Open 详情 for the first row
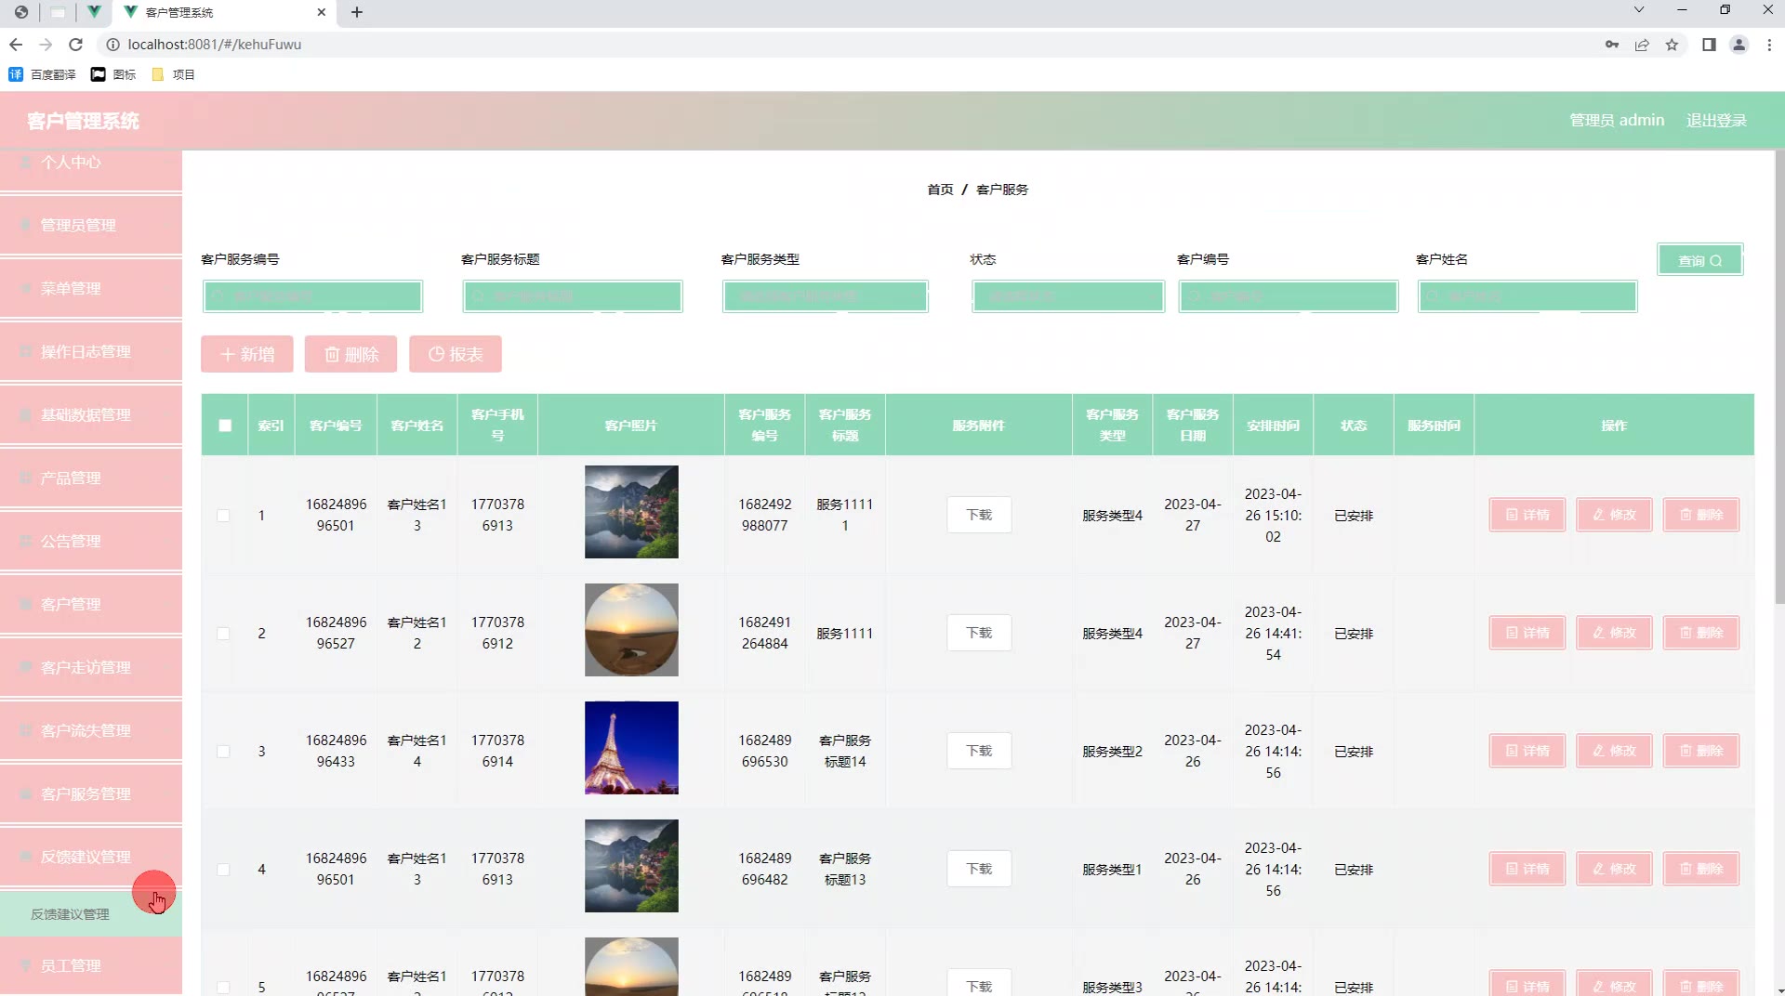This screenshot has height=996, width=1785. click(1527, 515)
